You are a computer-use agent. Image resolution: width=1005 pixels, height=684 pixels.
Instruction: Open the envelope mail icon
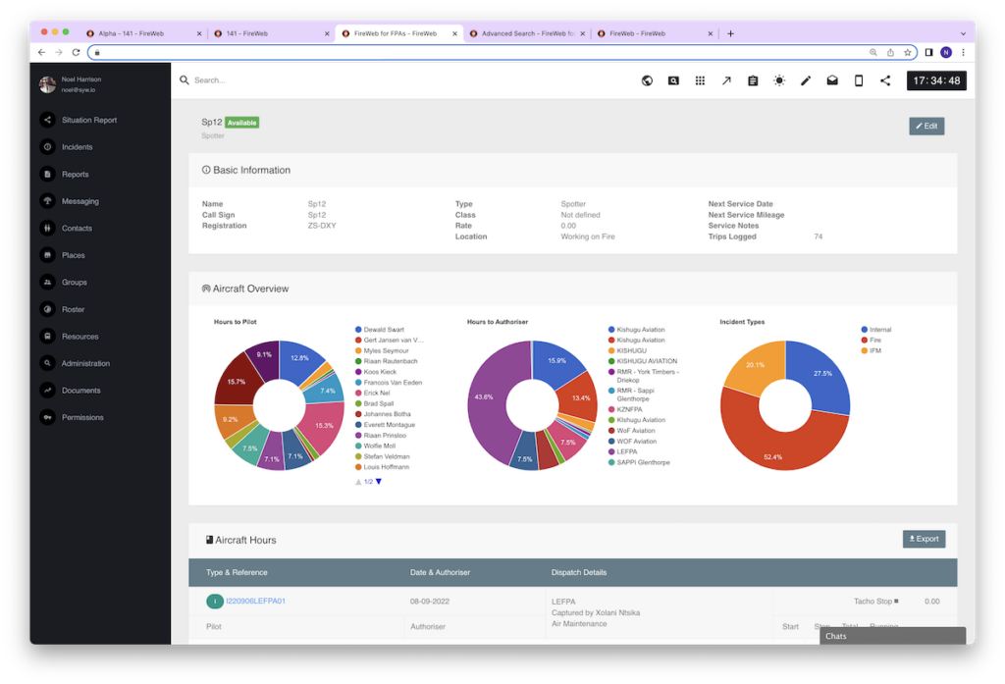tap(832, 80)
